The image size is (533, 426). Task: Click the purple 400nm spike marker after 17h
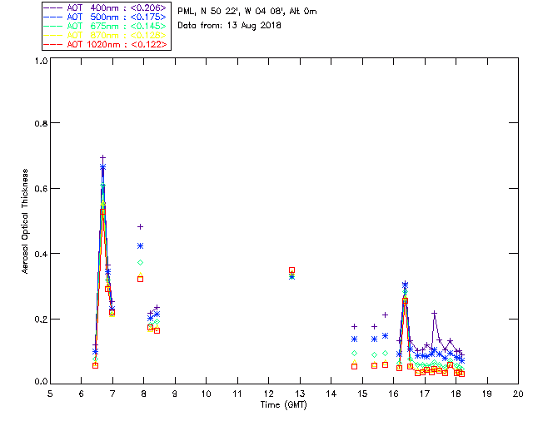[x=434, y=313]
